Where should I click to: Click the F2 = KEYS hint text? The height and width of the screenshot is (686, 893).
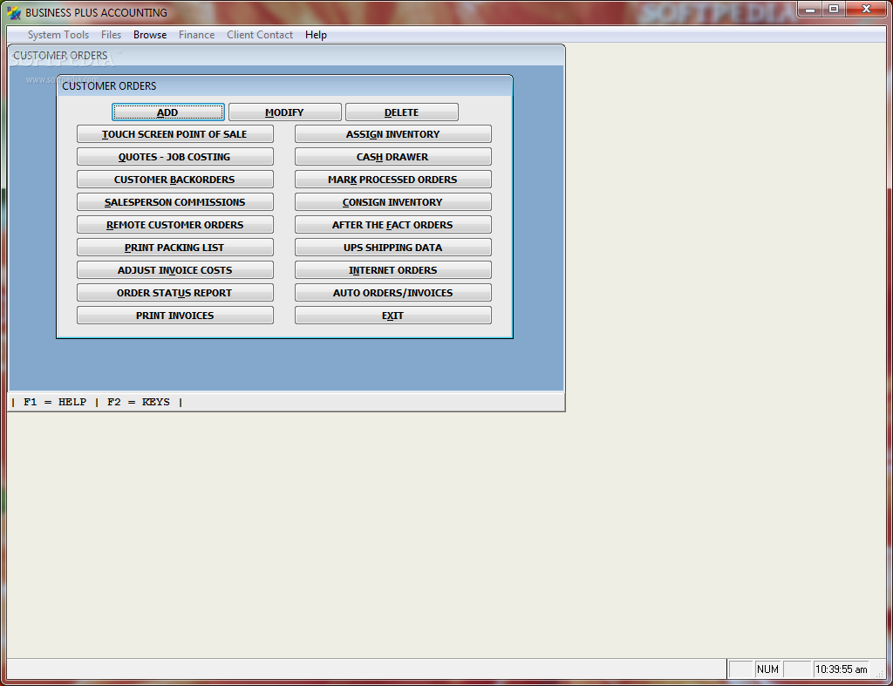point(139,402)
